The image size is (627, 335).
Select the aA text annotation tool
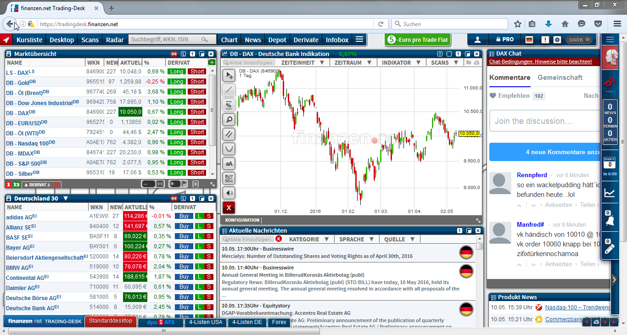coord(229,164)
